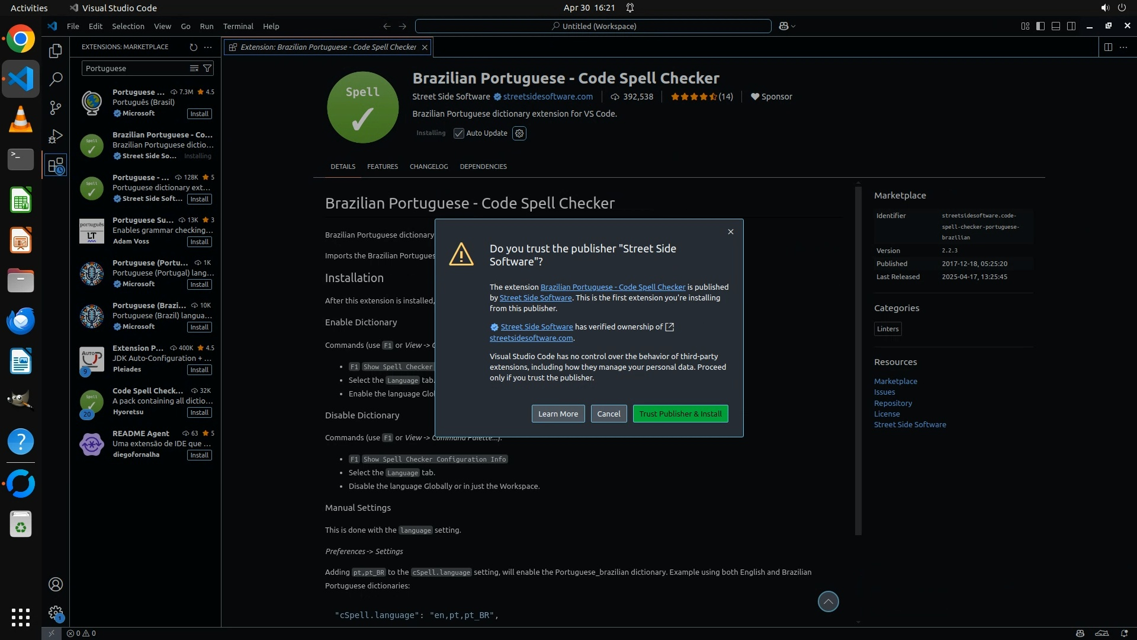Switch to the Changelog tab
1137x640 pixels.
click(x=429, y=167)
